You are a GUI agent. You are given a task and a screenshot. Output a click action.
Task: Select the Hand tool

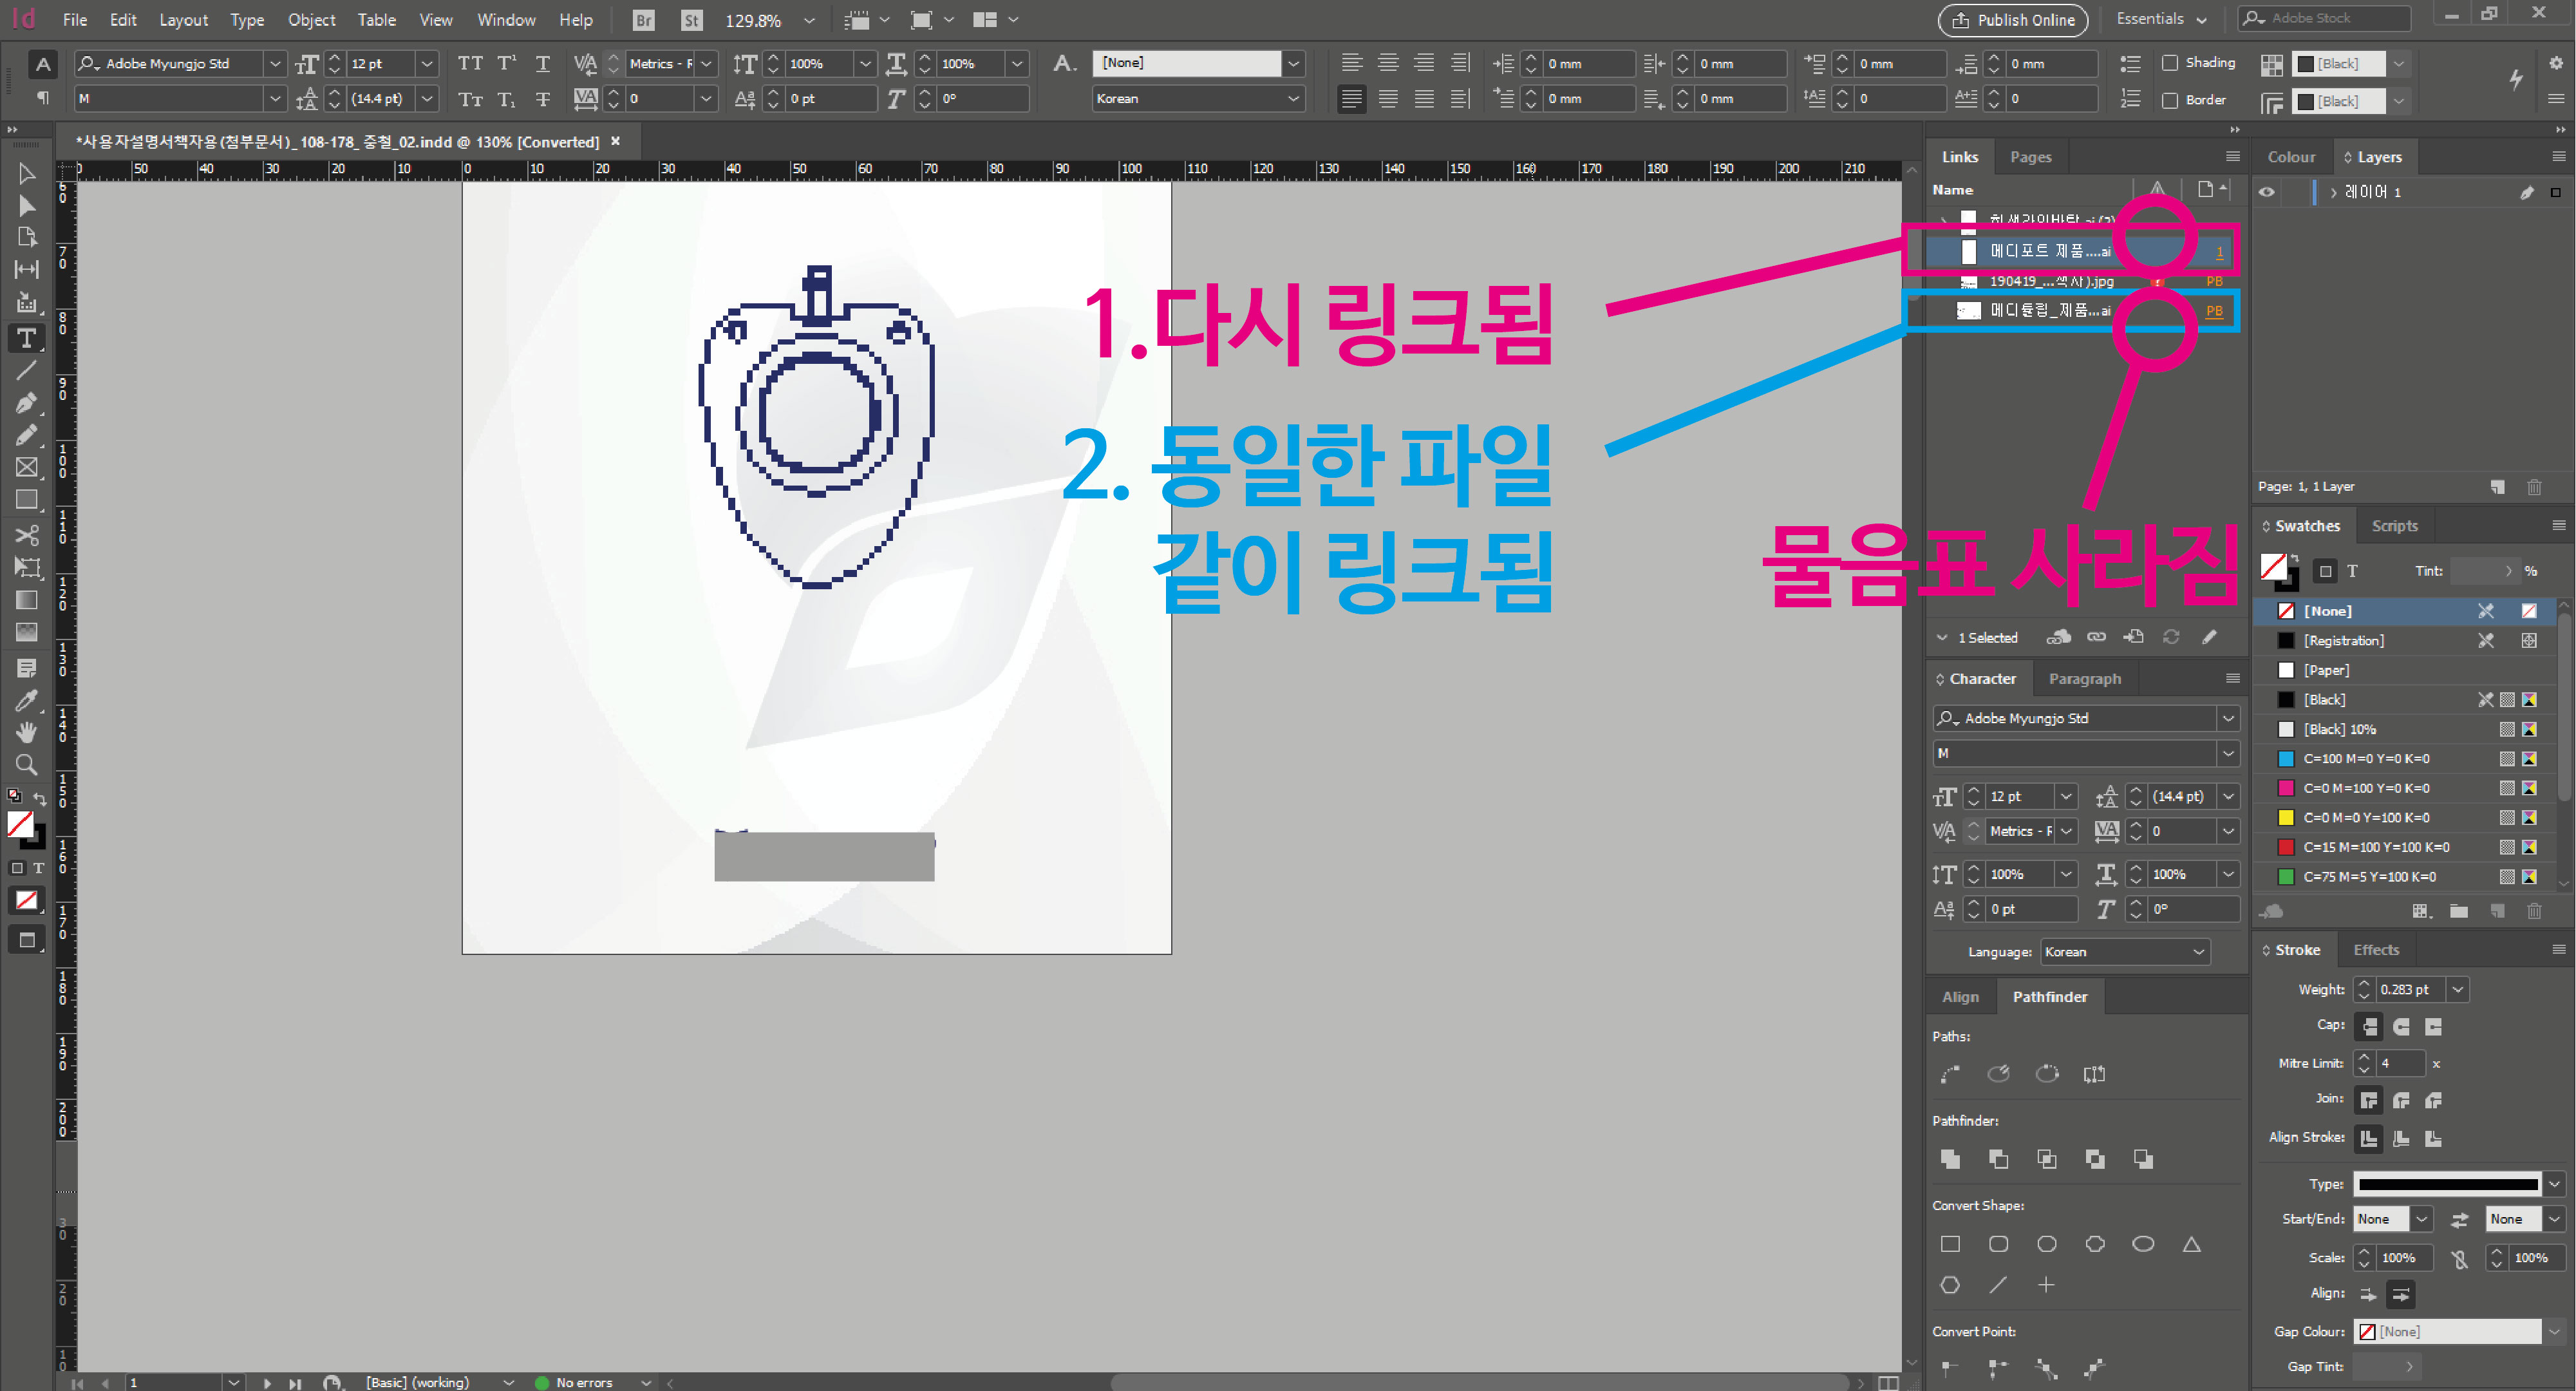(26, 732)
